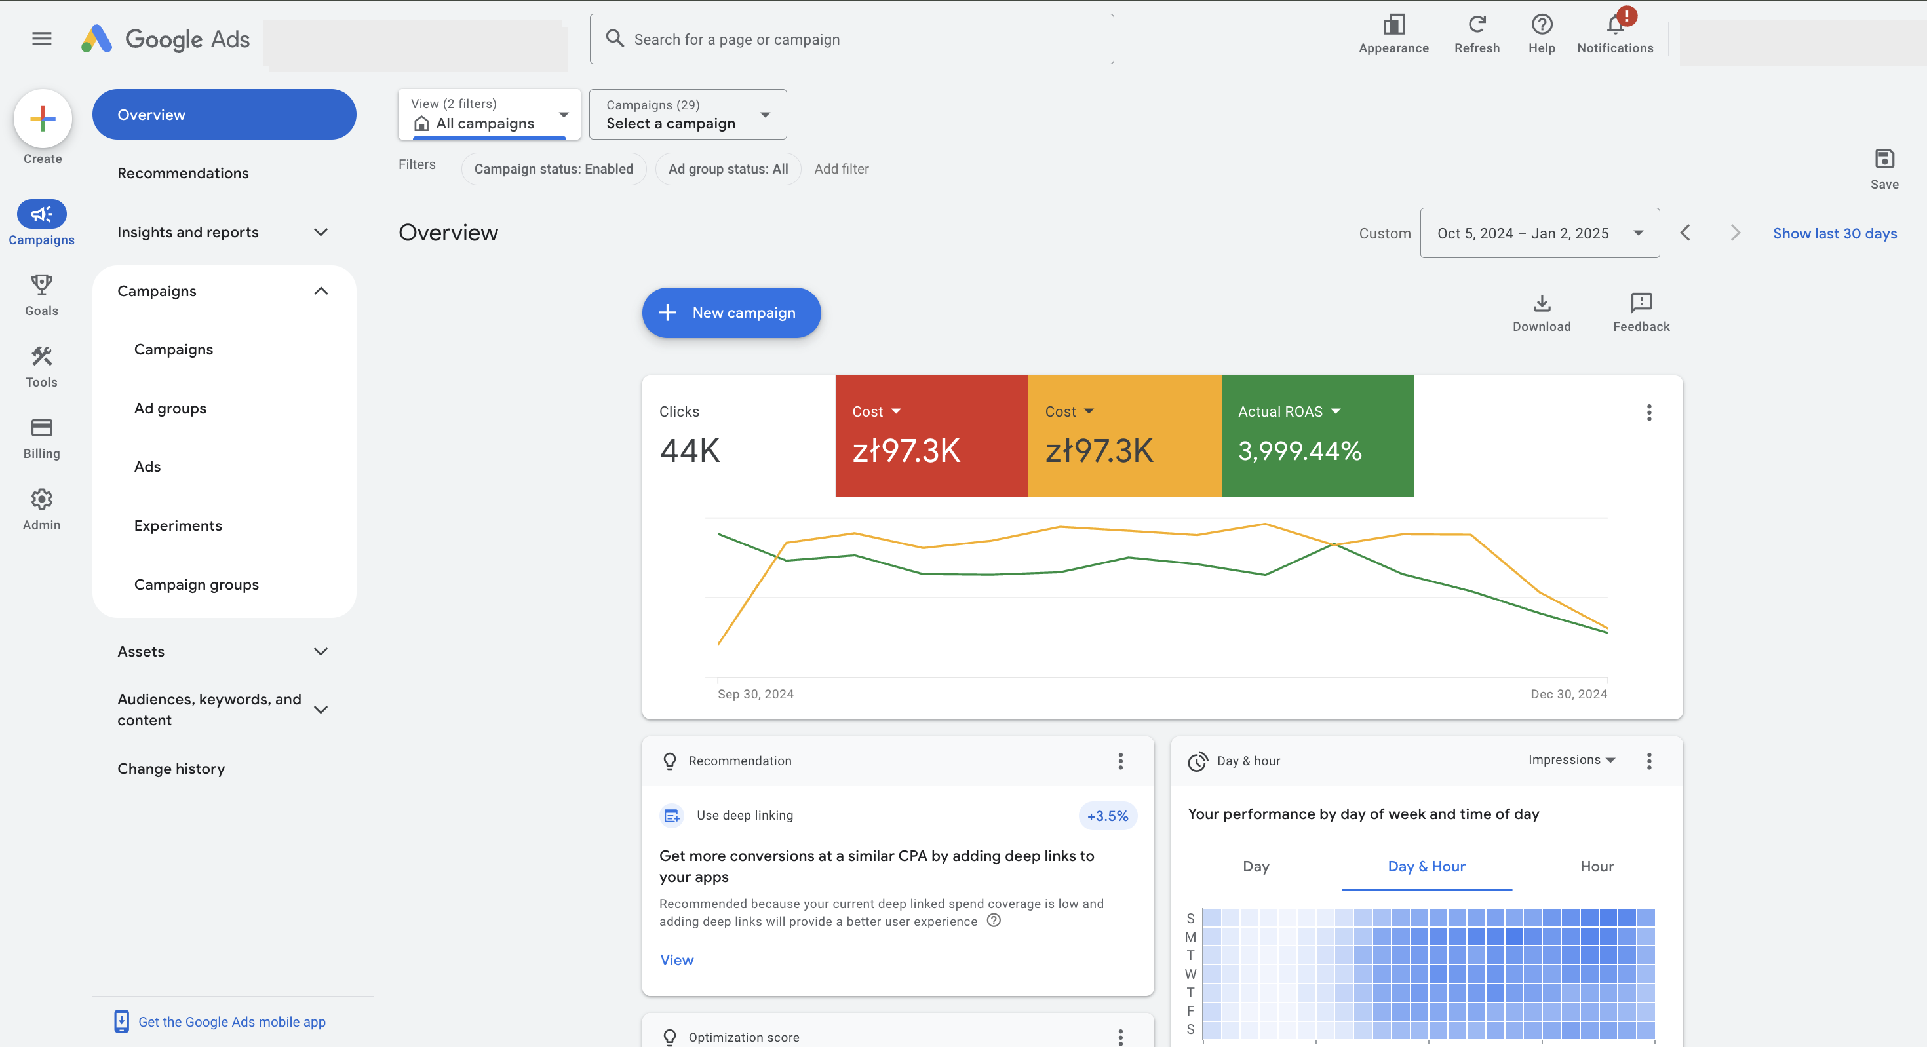Click Get the Google Ads mobile app

tap(232, 1021)
